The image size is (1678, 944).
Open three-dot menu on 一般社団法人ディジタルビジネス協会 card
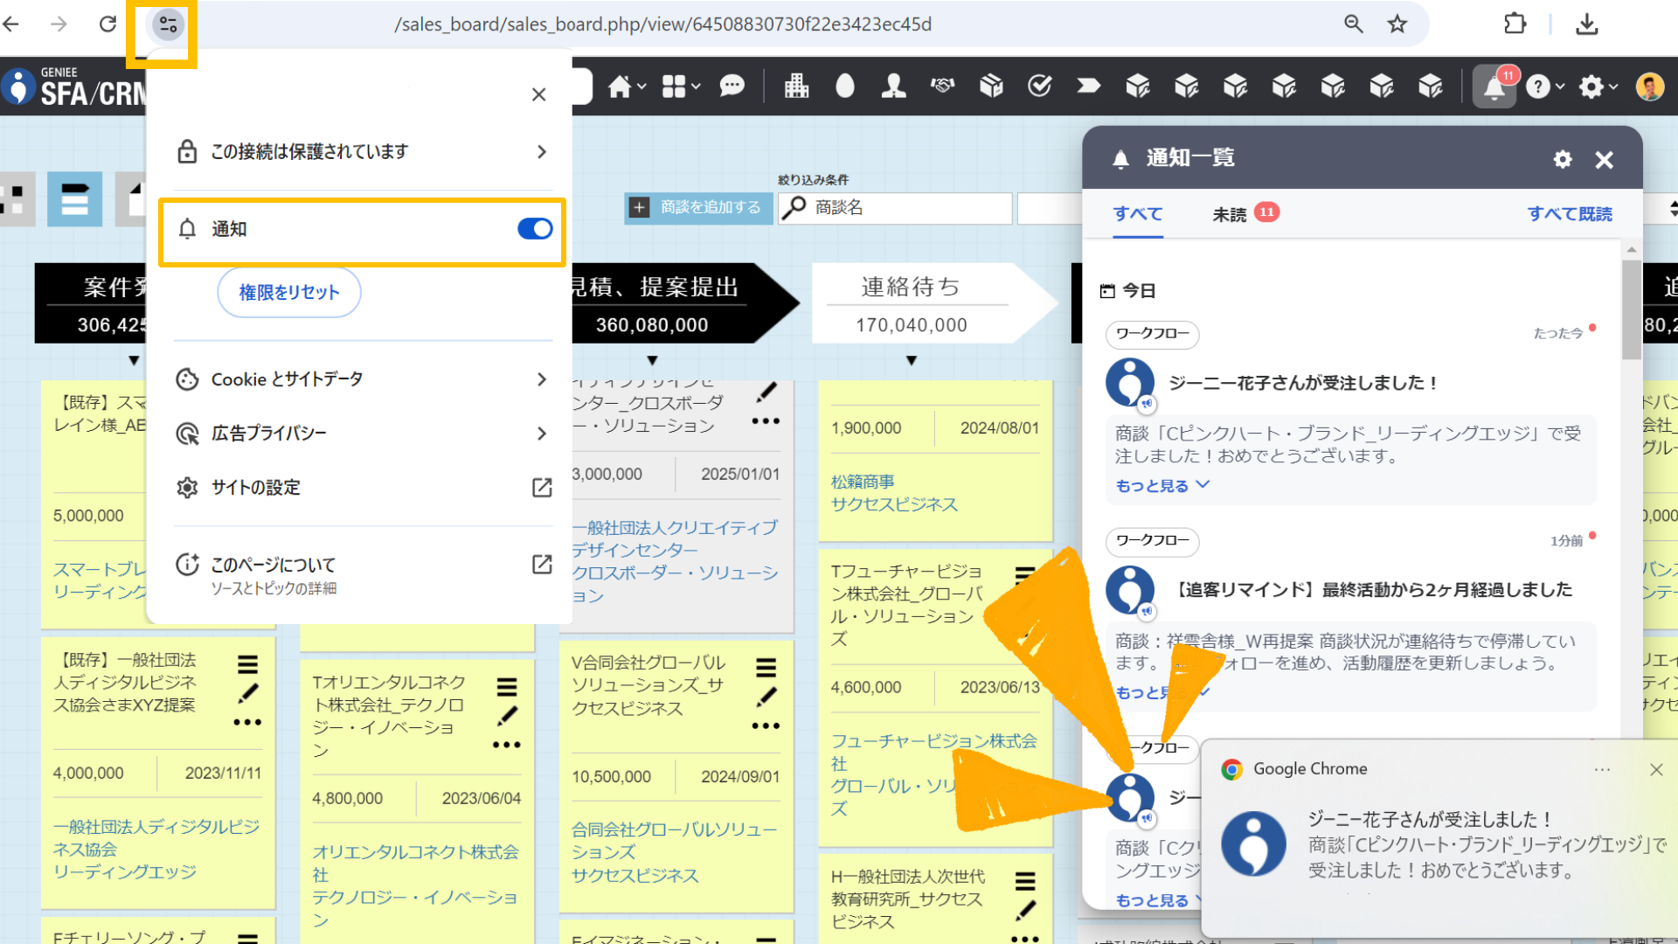(247, 723)
